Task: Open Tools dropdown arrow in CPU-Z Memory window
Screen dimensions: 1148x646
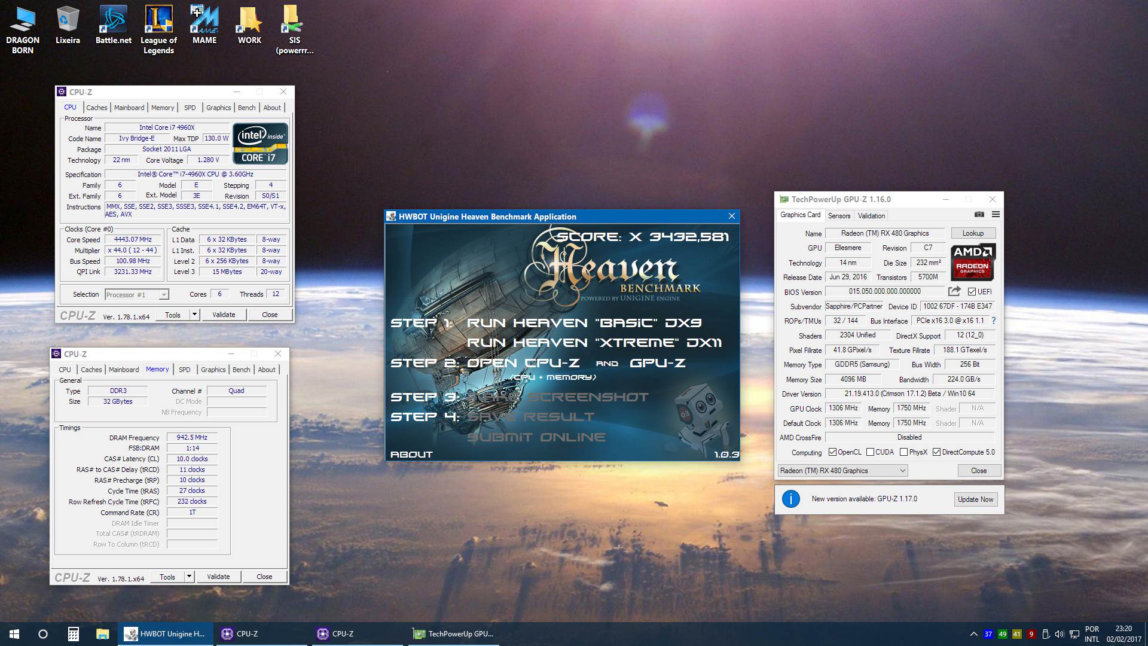Action: 189,577
